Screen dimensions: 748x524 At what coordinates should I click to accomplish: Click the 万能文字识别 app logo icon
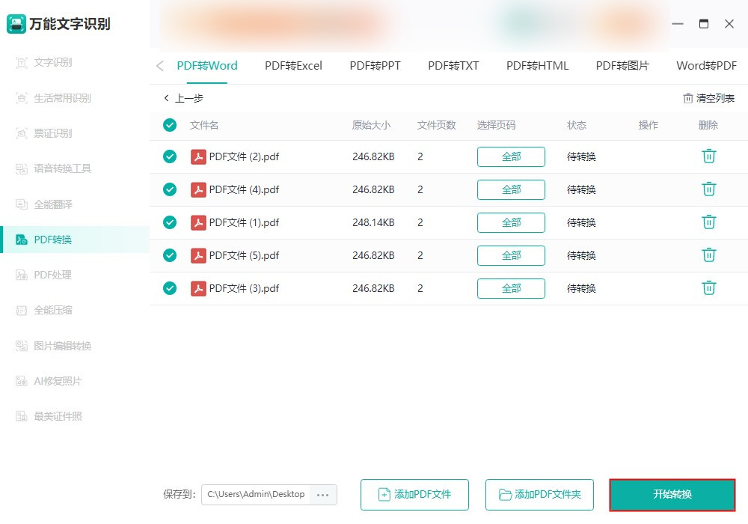16,24
